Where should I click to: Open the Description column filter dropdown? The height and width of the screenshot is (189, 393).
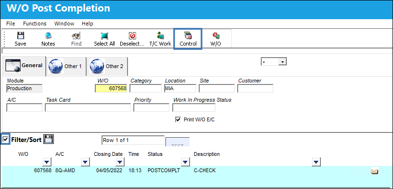[317, 162]
